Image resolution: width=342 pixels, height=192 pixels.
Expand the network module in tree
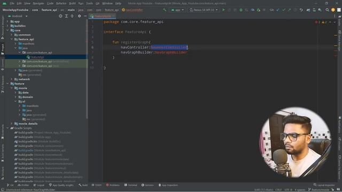12,79
